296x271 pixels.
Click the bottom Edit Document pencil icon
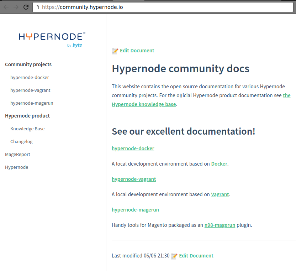(x=174, y=256)
